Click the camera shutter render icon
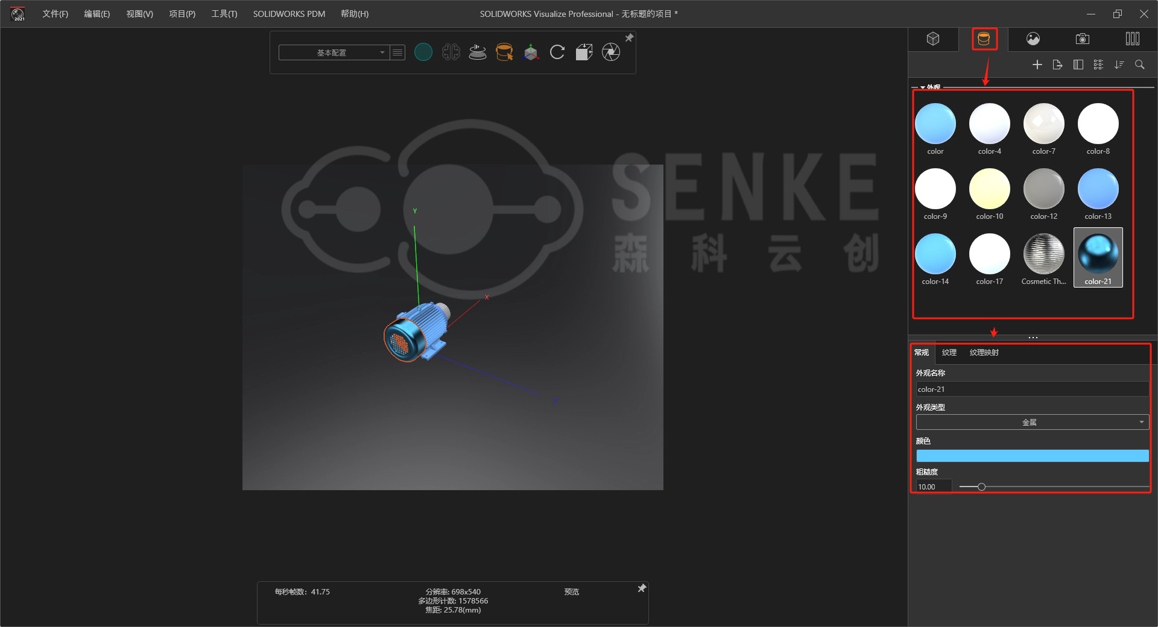Screen dimensions: 1158x627 pyautogui.click(x=611, y=52)
